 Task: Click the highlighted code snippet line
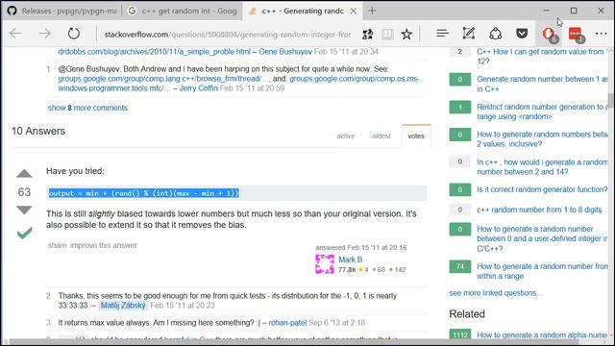click(143, 193)
